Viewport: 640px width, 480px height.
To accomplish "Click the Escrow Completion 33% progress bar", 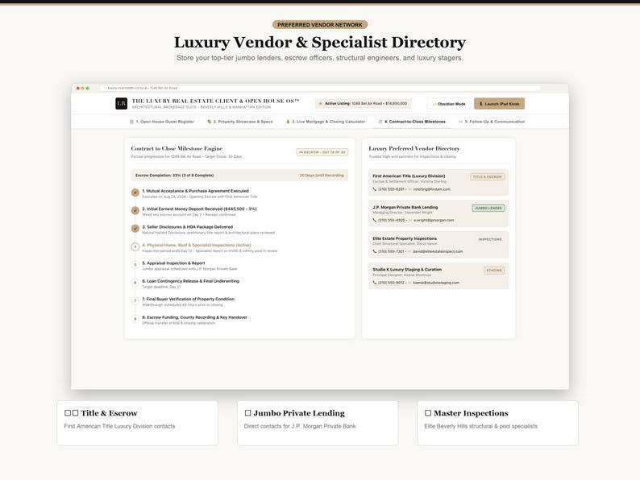I will [239, 176].
